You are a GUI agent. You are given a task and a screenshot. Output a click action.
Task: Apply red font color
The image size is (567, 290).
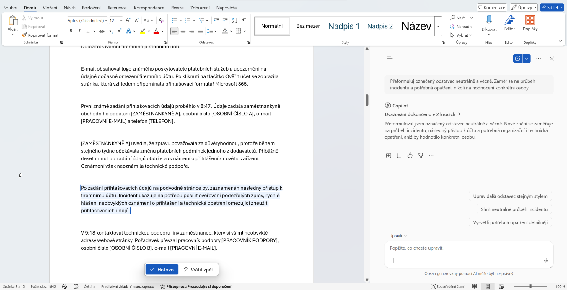click(x=156, y=31)
